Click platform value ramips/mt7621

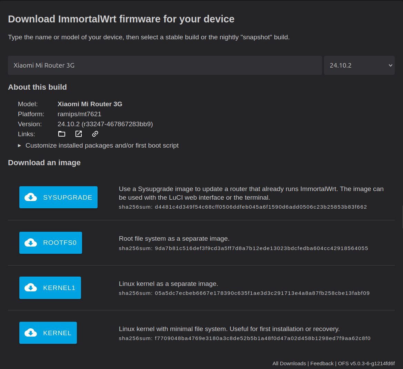coord(79,114)
